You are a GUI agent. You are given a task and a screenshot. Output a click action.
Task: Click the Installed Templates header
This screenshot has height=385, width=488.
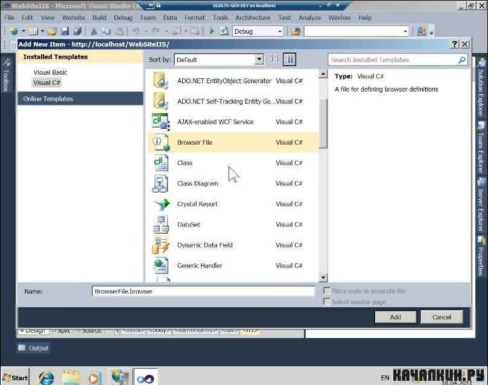(x=80, y=57)
